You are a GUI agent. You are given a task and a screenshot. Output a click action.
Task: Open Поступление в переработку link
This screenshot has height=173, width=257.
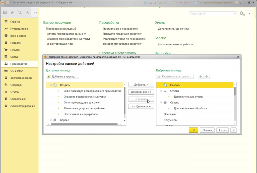coord(120,29)
